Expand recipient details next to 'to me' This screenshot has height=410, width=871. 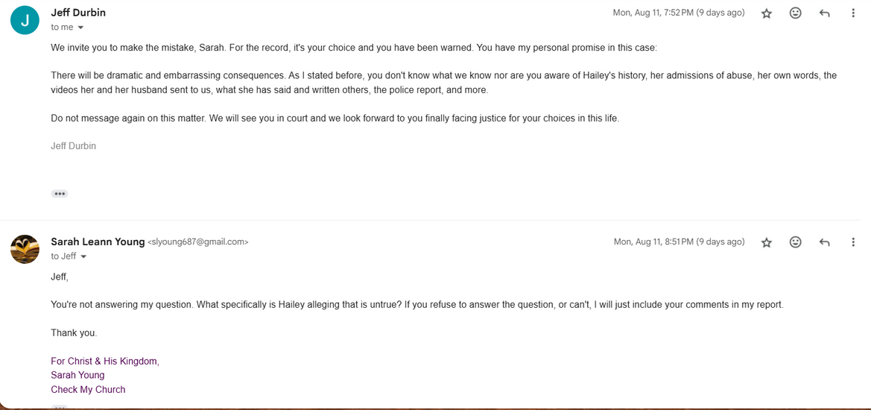pos(80,28)
